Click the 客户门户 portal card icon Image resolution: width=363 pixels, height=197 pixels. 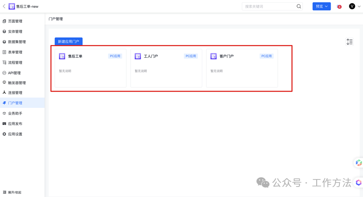[x=213, y=56]
